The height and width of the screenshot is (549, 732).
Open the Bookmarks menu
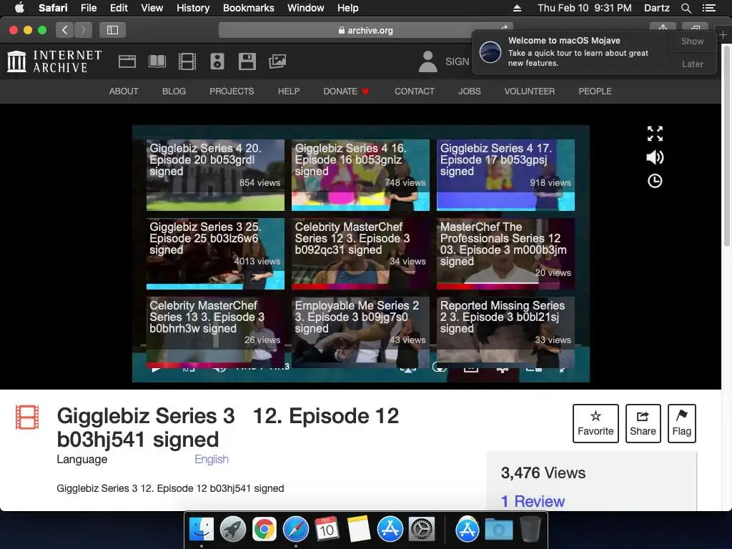pyautogui.click(x=248, y=8)
